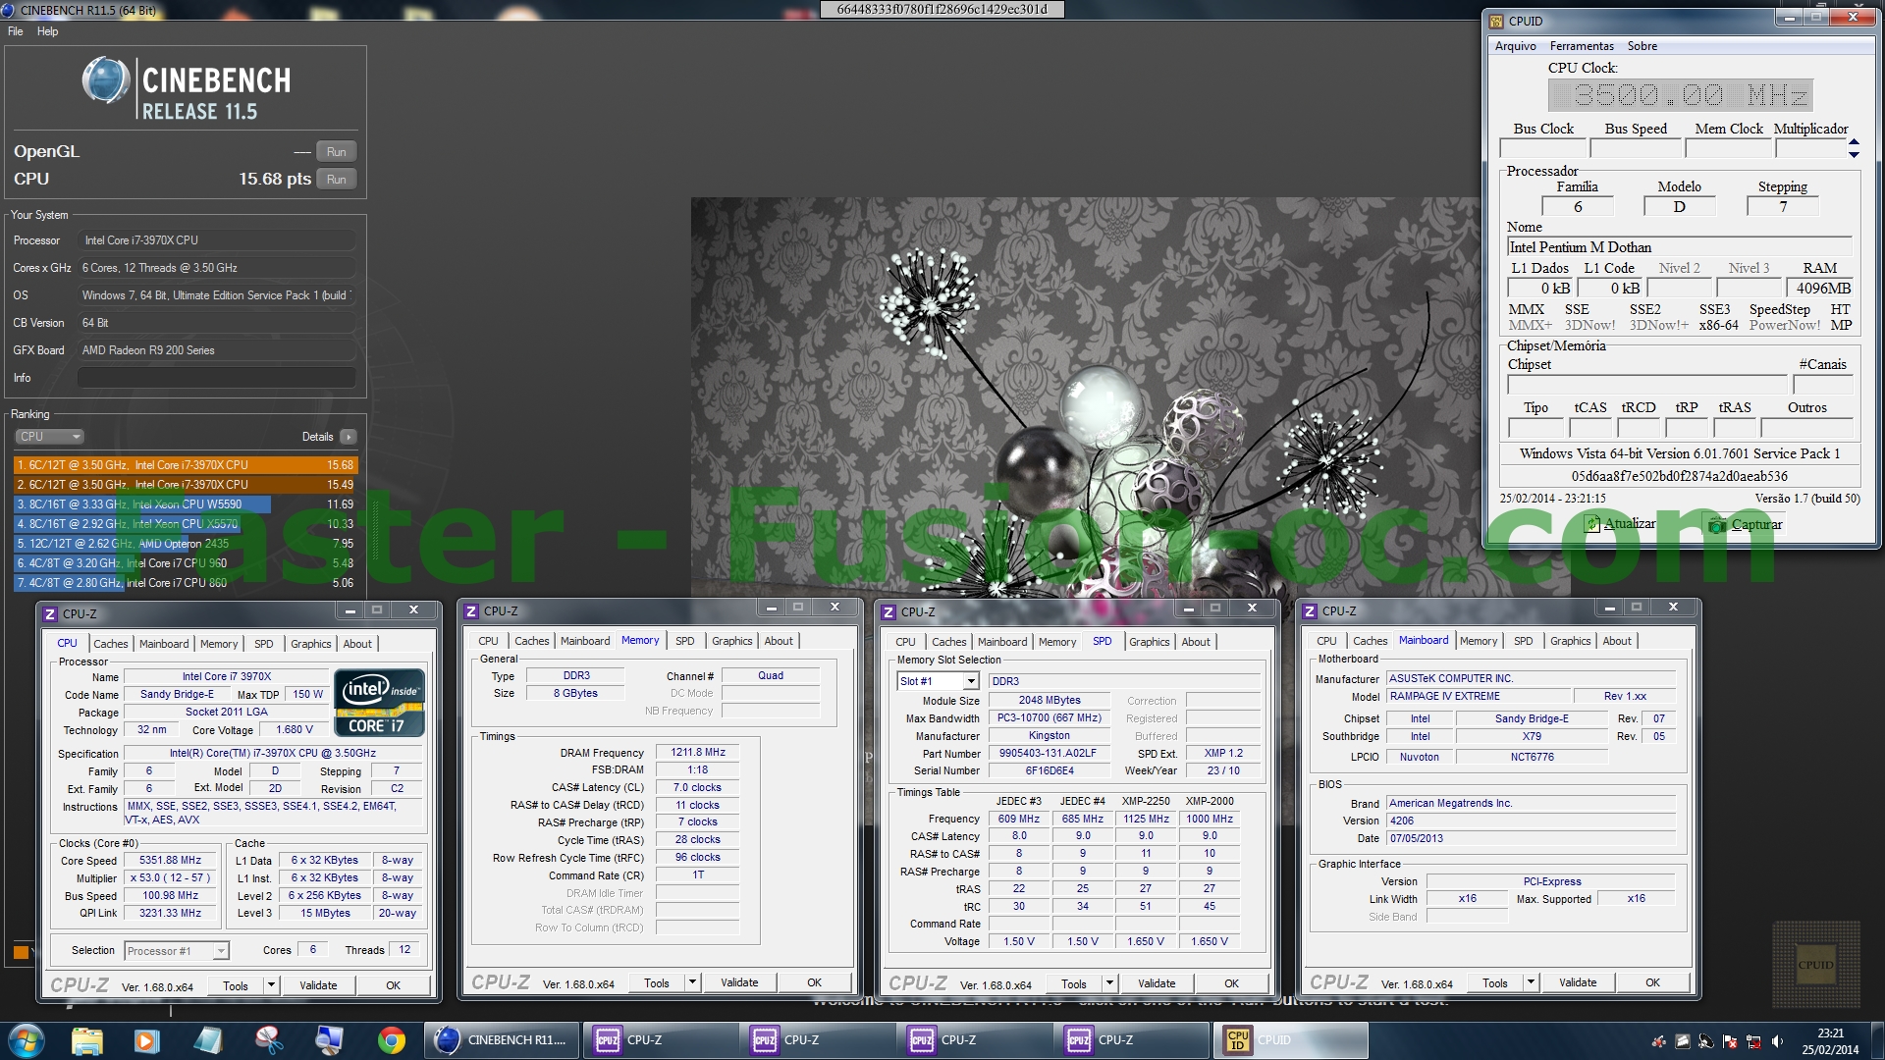
Task: Select ranking row Intel Xeon CPU W5590
Action: point(186,504)
